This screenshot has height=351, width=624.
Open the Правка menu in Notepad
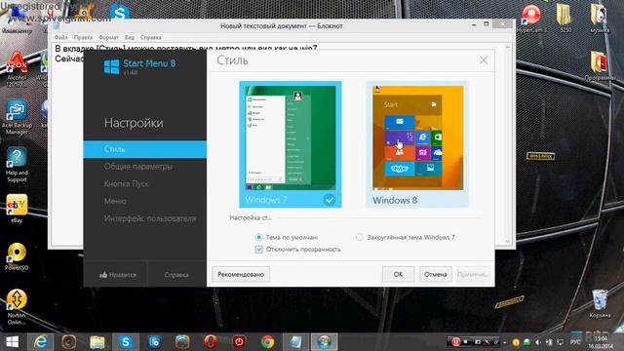[x=83, y=37]
